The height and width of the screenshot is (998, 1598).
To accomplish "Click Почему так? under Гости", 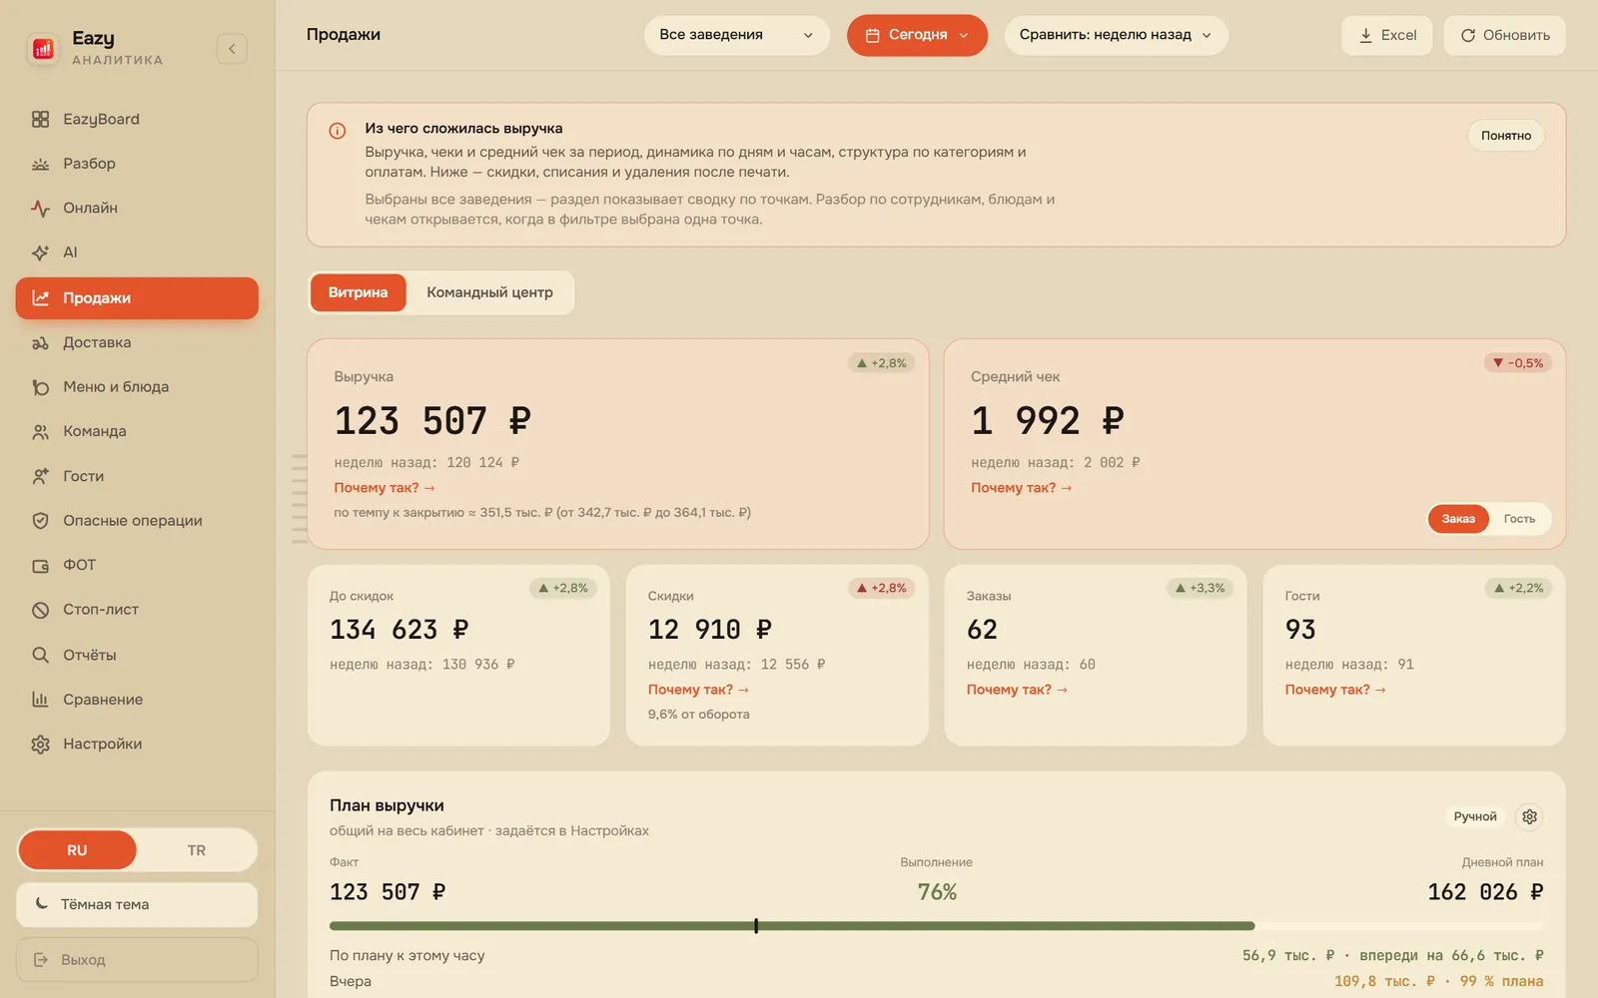I will [1335, 690].
